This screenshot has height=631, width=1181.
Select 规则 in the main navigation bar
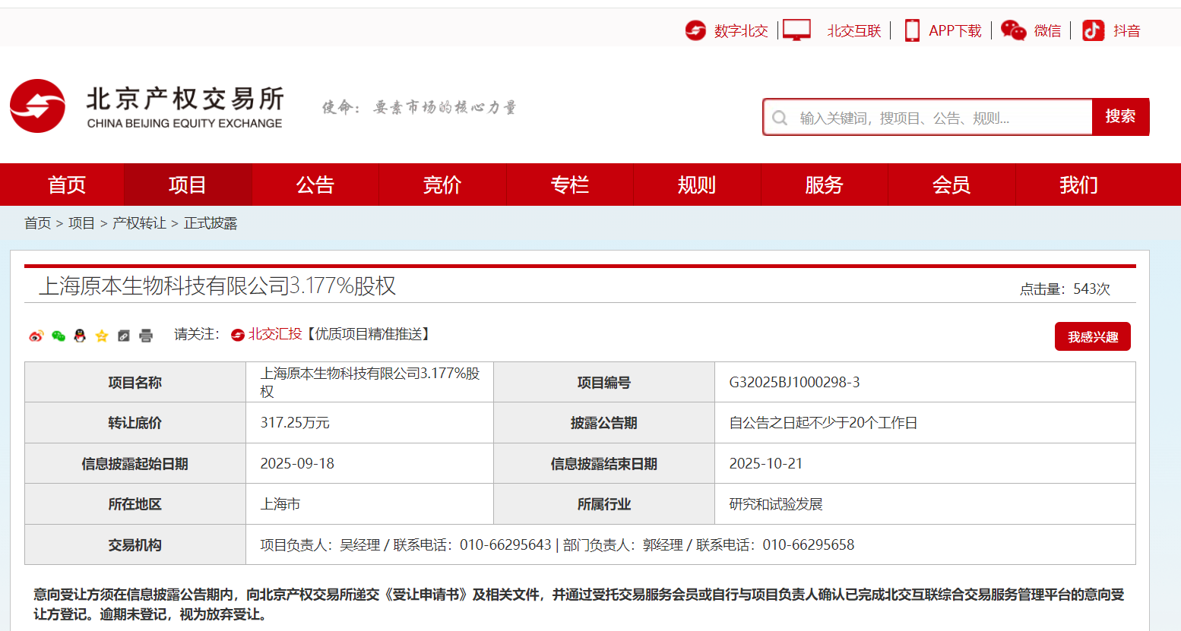coord(696,185)
